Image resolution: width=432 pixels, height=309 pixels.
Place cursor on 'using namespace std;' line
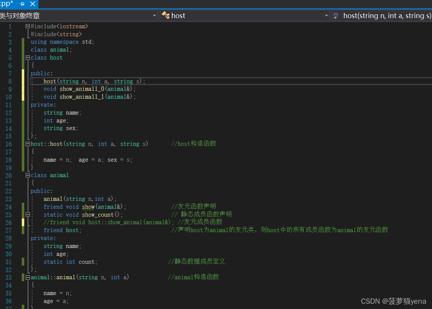click(x=62, y=42)
